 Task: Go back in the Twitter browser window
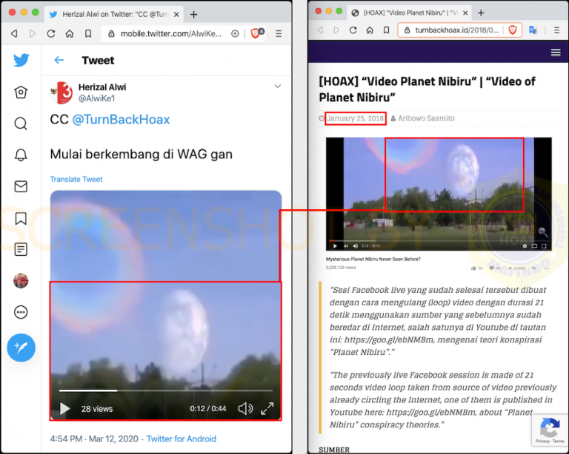coord(14,34)
